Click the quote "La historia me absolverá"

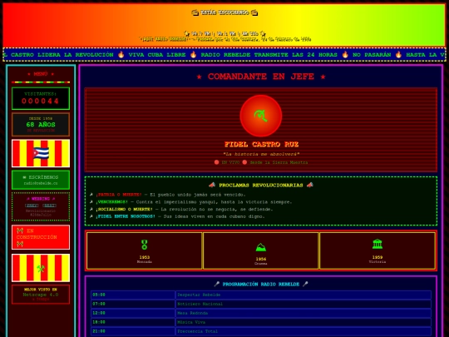(x=261, y=154)
